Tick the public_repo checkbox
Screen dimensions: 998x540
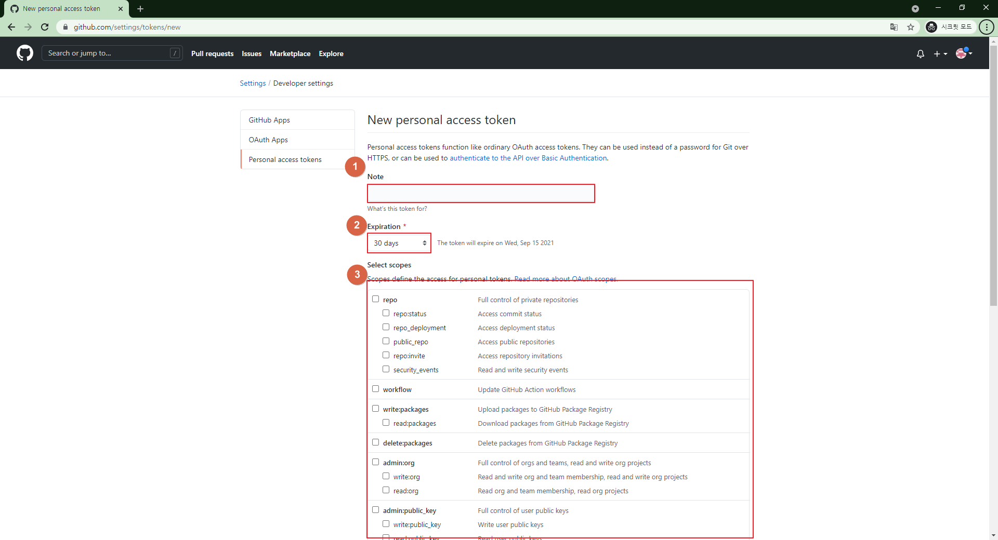pos(386,341)
